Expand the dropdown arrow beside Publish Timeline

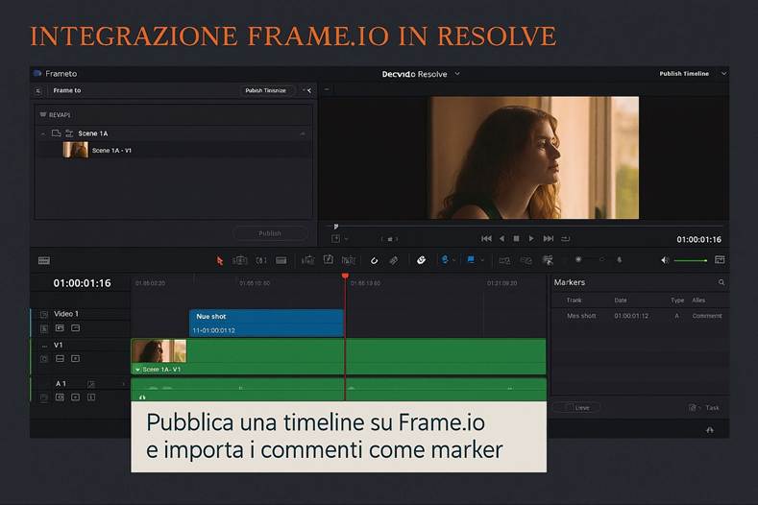click(x=723, y=74)
